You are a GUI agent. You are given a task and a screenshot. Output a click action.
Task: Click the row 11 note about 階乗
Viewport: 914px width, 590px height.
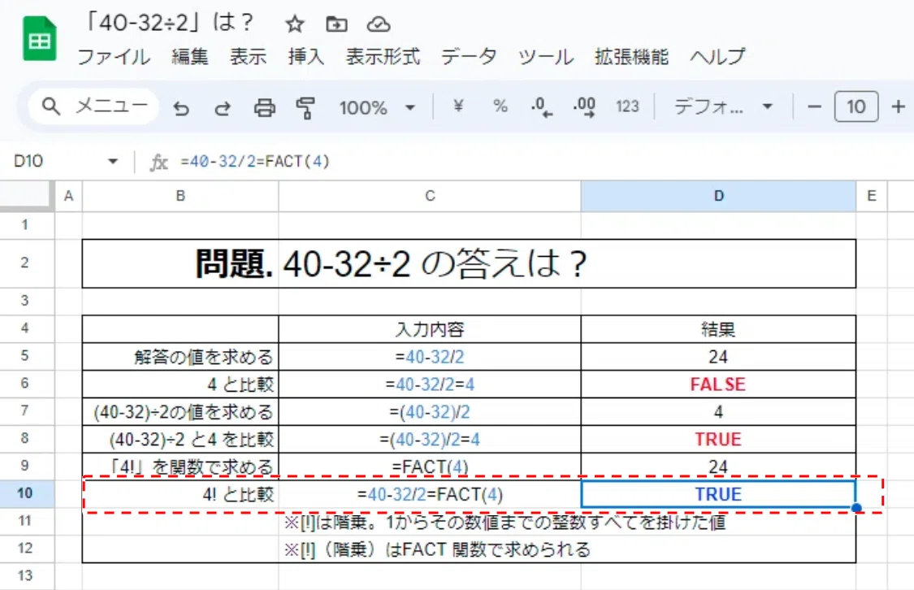505,522
